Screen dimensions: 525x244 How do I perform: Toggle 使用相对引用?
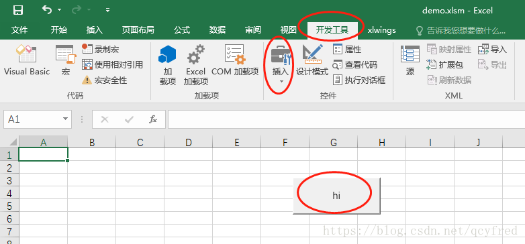point(113,64)
